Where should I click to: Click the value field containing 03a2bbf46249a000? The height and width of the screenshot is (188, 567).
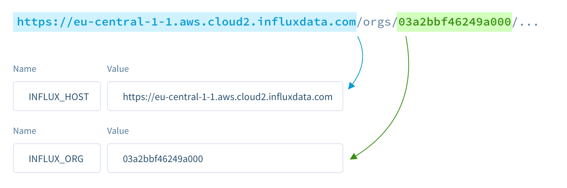click(x=225, y=158)
